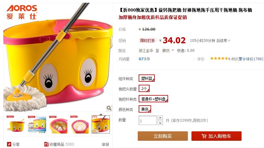264x148 pixels.
Task: Choose the 黄色 color option
Action: tap(145, 109)
